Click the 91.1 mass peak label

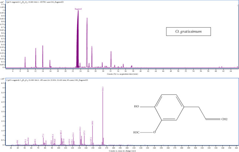[x=53, y=136]
